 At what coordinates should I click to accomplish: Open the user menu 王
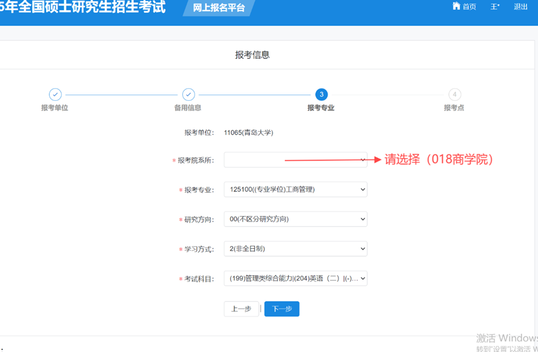[x=495, y=7]
